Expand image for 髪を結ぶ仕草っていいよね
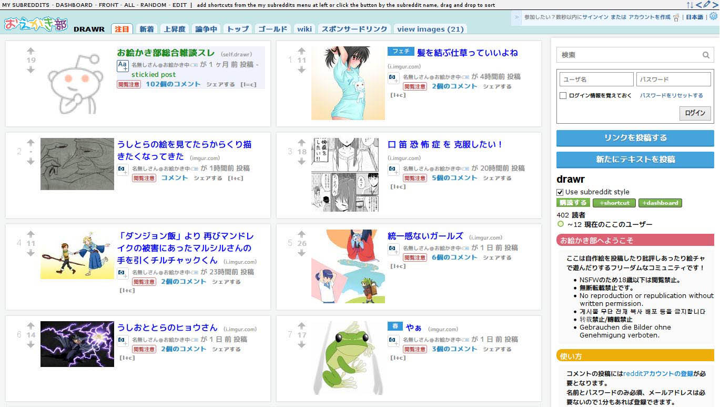The width and height of the screenshot is (720, 407). point(393,78)
